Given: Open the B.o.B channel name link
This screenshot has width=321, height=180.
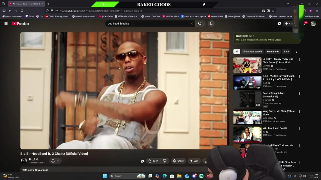Looking at the screenshot, I should tap(32, 159).
